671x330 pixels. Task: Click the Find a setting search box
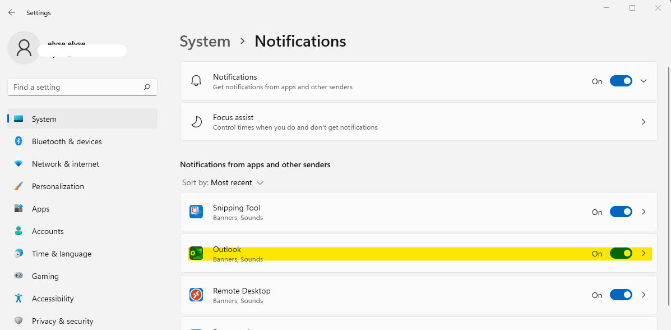click(82, 87)
